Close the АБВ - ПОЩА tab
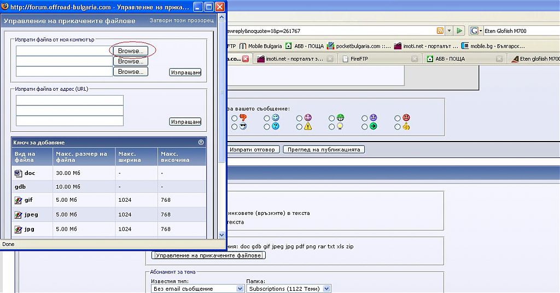Viewport: 560px width, 293px height. tap(500, 59)
